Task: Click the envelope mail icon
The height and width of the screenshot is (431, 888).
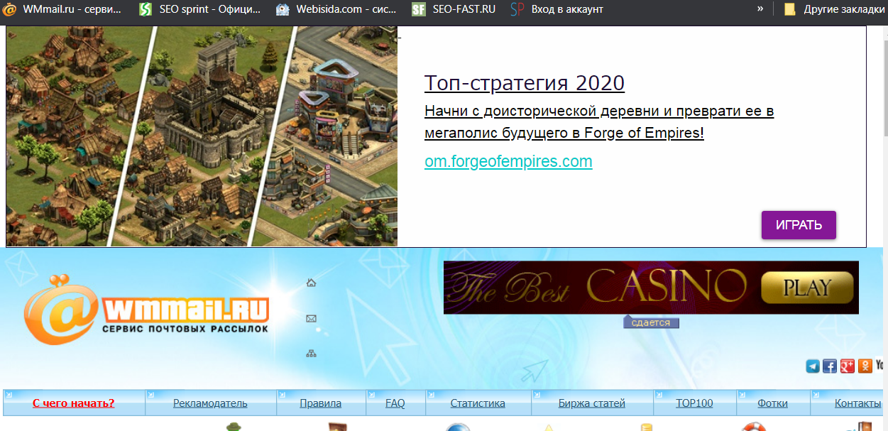Action: click(311, 318)
